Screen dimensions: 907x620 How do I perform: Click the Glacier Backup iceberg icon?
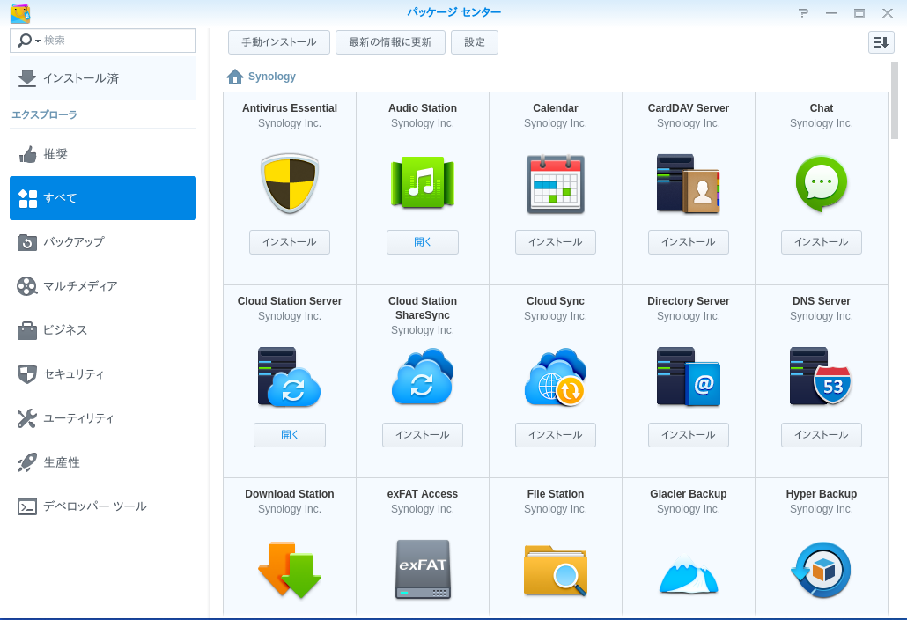click(689, 572)
